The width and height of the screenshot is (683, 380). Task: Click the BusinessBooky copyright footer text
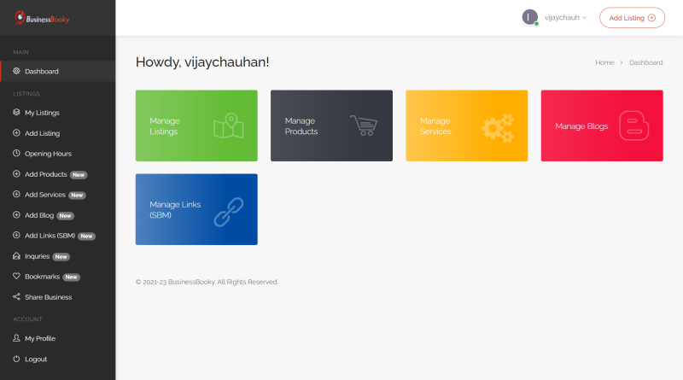(x=207, y=282)
